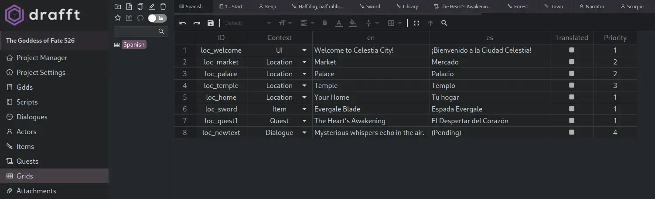This screenshot has height=199, width=655.
Task: Open the Items section
Action: [54, 146]
